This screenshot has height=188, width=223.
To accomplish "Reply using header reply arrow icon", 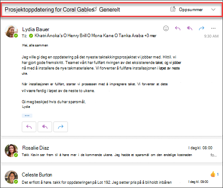I will pyautogui.click(x=178, y=28).
